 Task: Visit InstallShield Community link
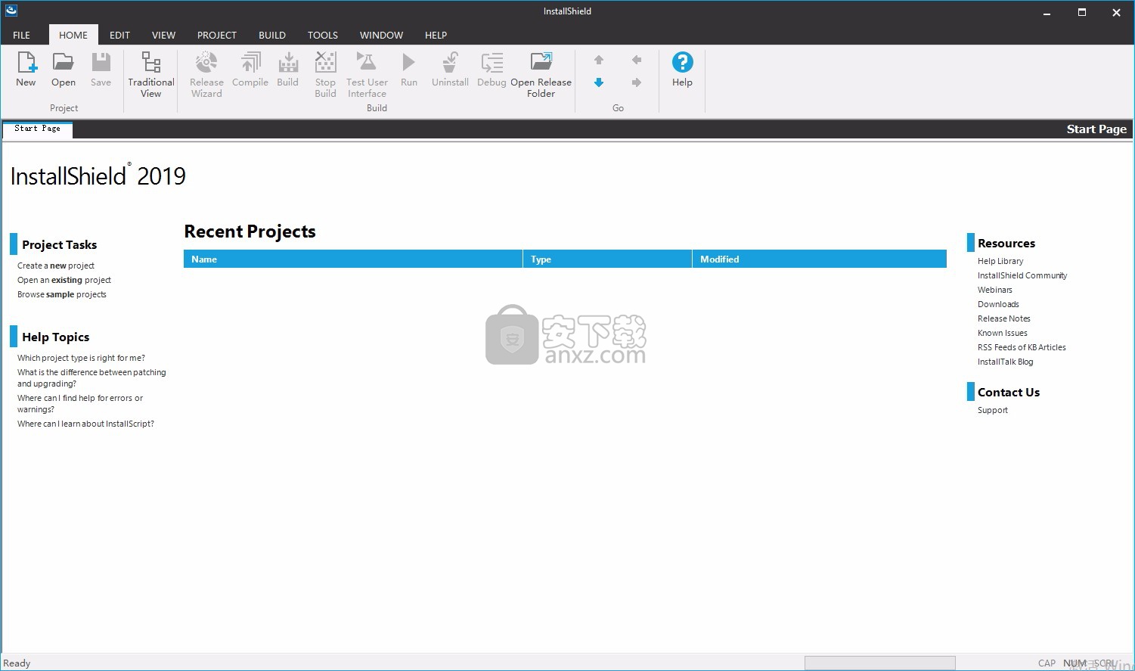[x=1022, y=275]
